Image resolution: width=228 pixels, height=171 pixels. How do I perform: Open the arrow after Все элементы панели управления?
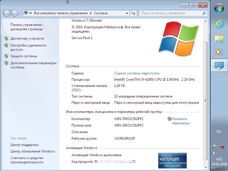[91, 13]
